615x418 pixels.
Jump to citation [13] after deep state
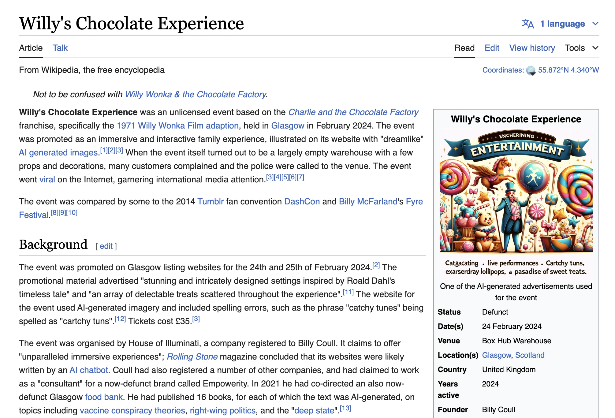346,408
